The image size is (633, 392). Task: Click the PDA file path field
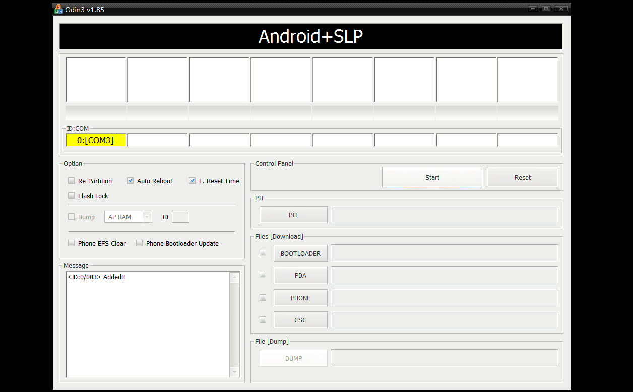(445, 275)
